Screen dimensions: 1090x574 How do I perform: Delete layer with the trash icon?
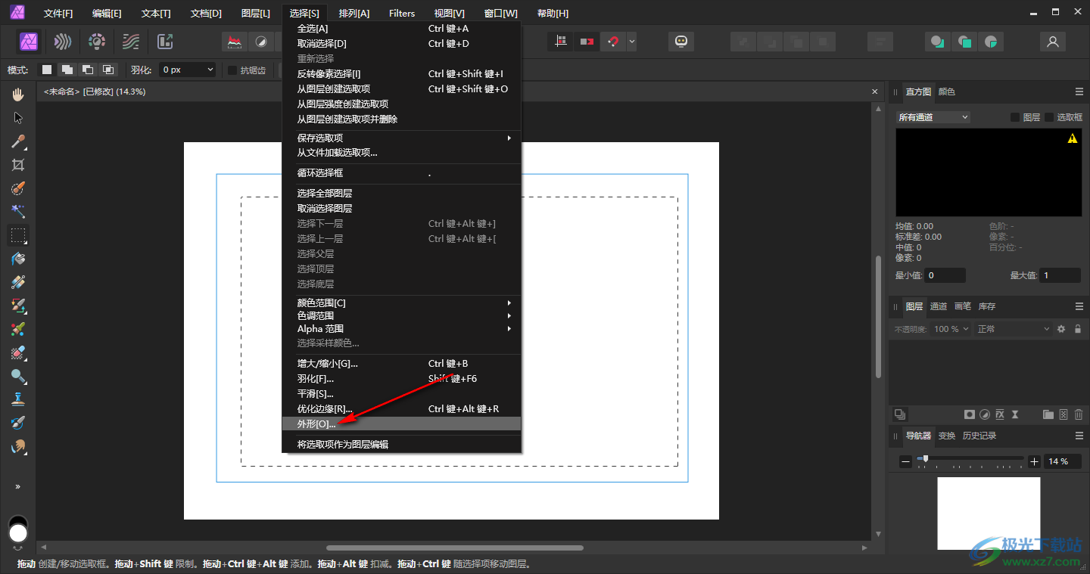point(1079,414)
